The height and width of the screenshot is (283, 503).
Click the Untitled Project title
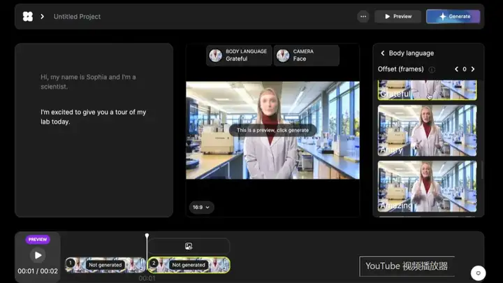coord(77,17)
